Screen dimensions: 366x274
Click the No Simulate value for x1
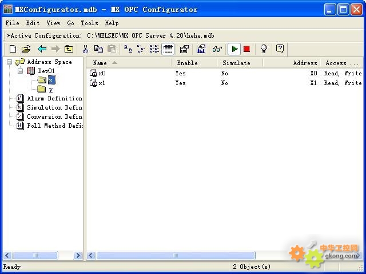point(224,83)
